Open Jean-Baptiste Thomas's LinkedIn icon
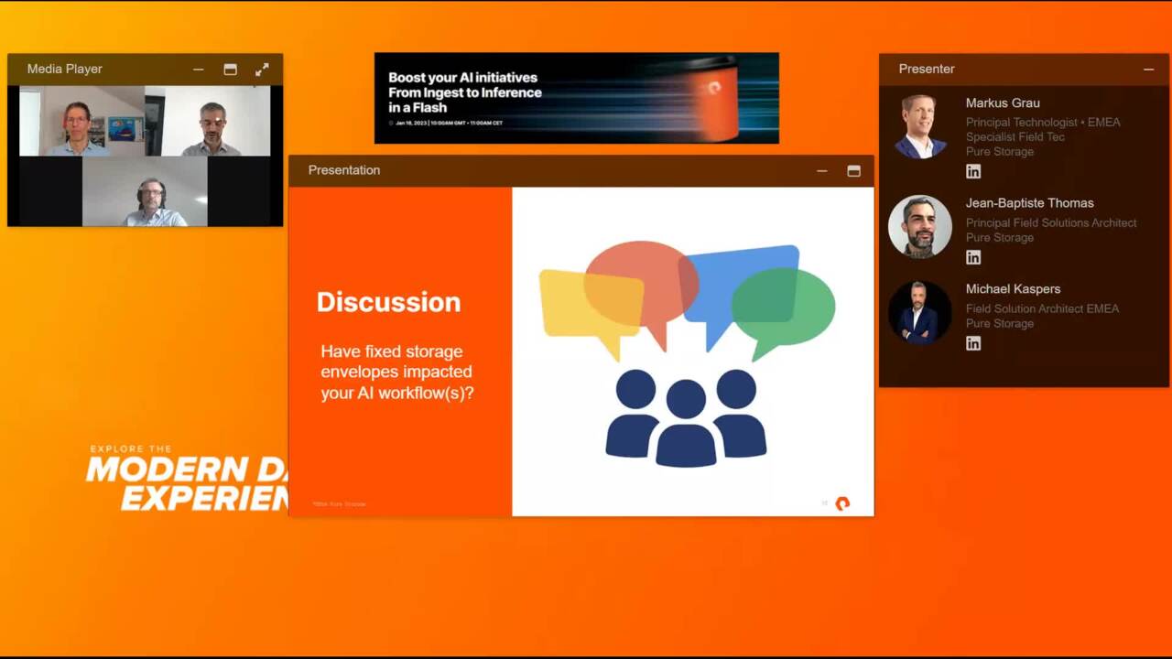Screen dimensions: 1172x659 (x=973, y=257)
